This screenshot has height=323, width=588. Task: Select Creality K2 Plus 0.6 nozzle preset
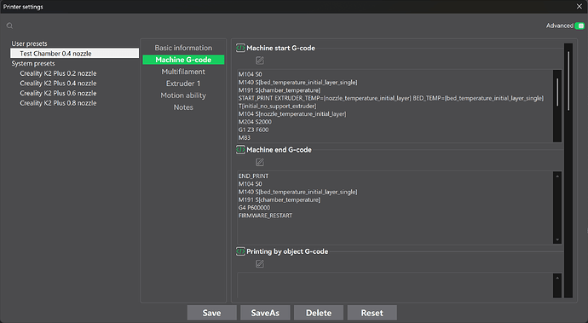coord(58,93)
